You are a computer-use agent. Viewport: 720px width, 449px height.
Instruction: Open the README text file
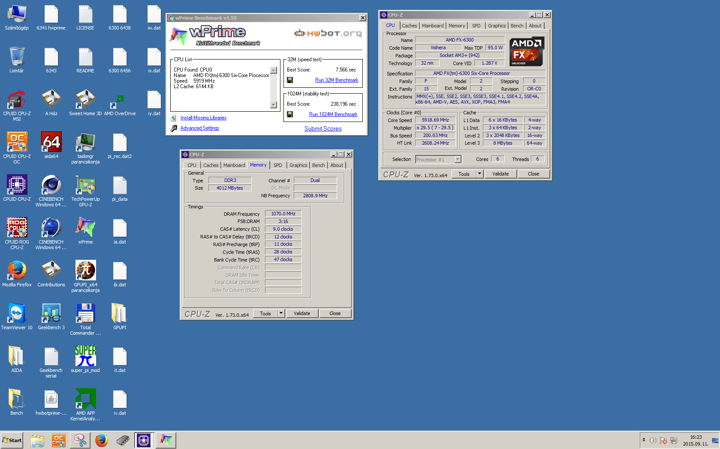[85, 60]
